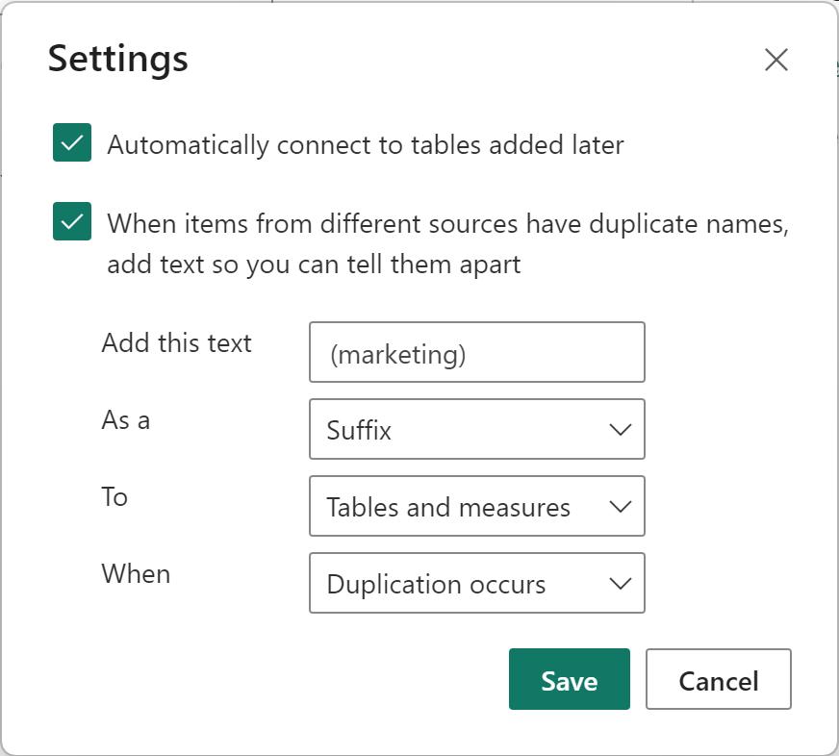839x756 pixels.
Task: Close the Settings dialog with the X icon
Action: 775,60
